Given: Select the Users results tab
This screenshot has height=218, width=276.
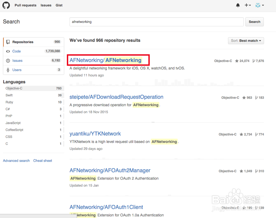Looking at the screenshot, I should 34,70.
